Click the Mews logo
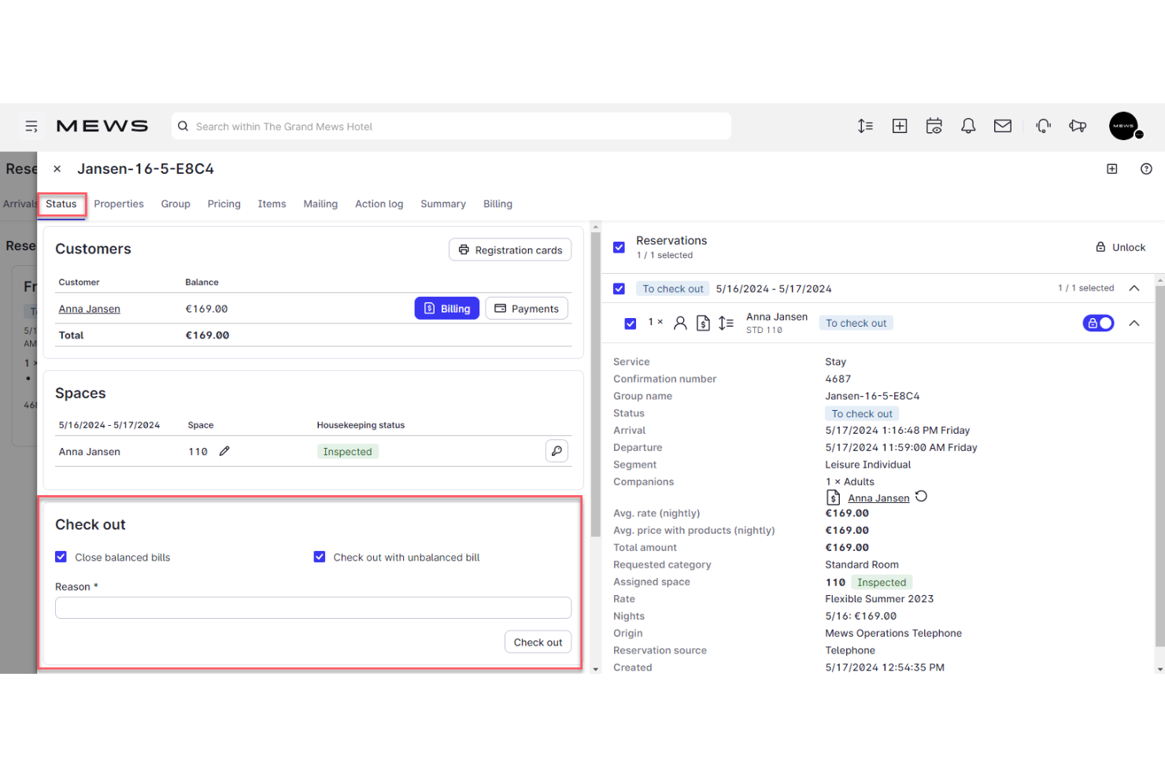1165x777 pixels. (102, 126)
